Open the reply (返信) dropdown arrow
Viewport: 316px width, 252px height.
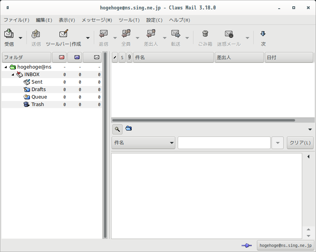pos(115,38)
